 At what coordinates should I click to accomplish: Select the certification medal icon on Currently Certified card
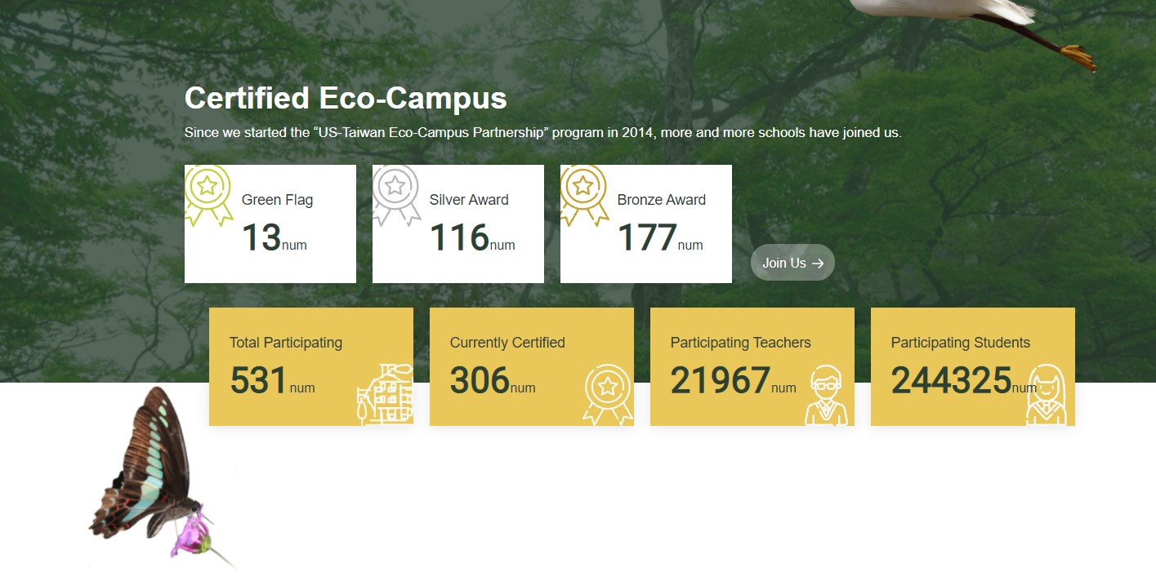coord(607,392)
